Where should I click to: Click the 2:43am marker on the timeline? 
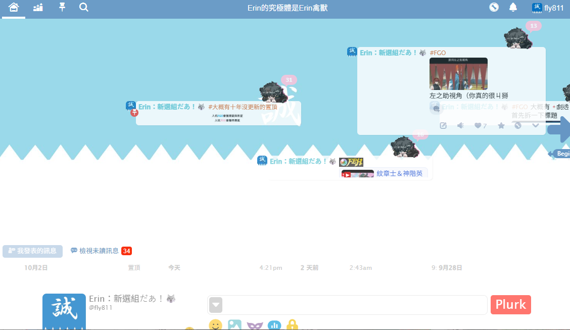tap(360, 268)
